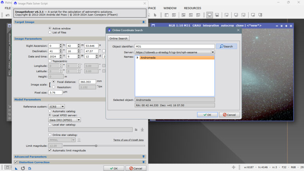304x171 pixels.
Task: Uncheck Automatic limit magnitude
Action: pyautogui.click(x=50, y=150)
